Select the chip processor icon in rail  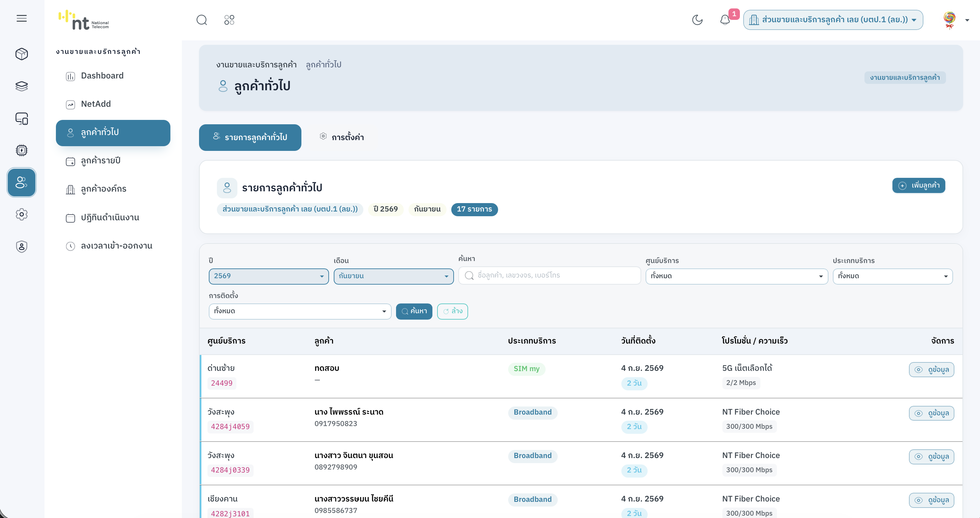pyautogui.click(x=22, y=150)
